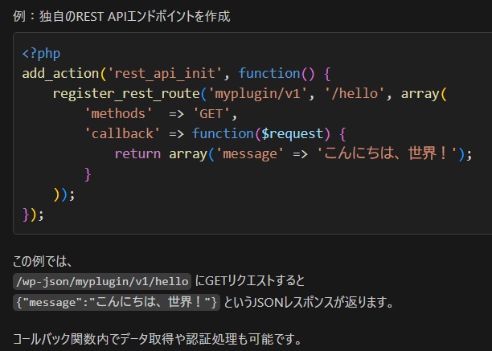The height and width of the screenshot is (351, 492).
Task: Click the heading about creating a REST API endpoint
Action: tap(121, 16)
